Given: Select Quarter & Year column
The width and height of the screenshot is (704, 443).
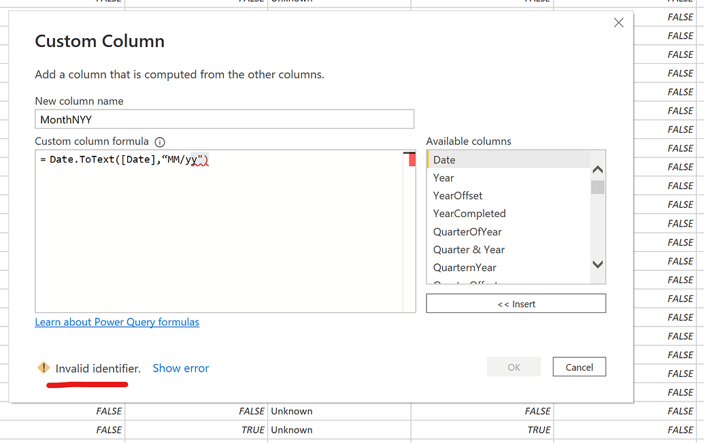Looking at the screenshot, I should [x=508, y=250].
